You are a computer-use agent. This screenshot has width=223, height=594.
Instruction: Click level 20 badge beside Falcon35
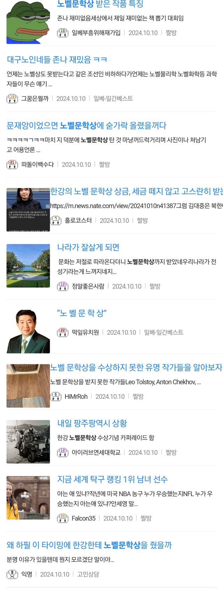(x=63, y=518)
